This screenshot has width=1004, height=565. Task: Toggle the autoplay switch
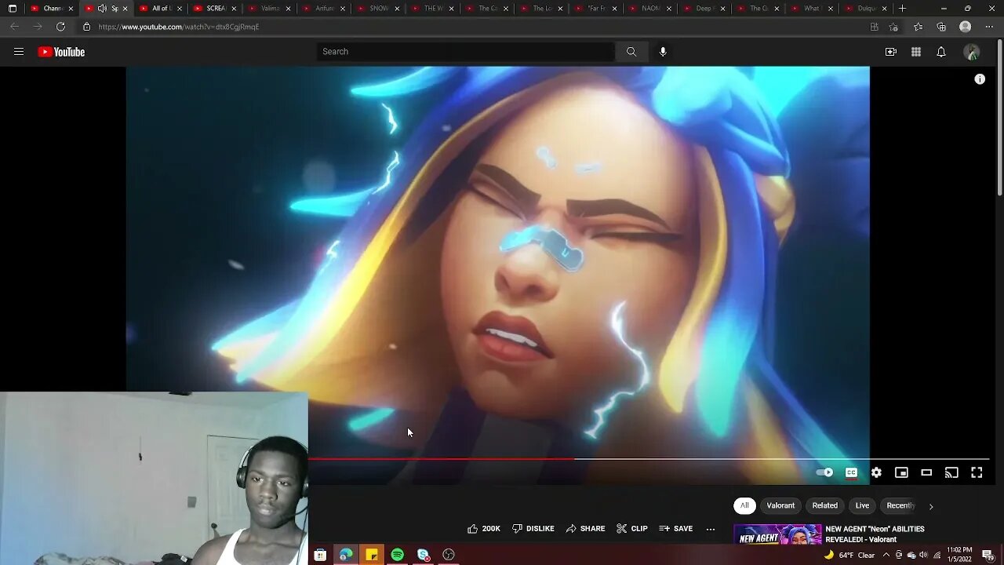coord(825,472)
